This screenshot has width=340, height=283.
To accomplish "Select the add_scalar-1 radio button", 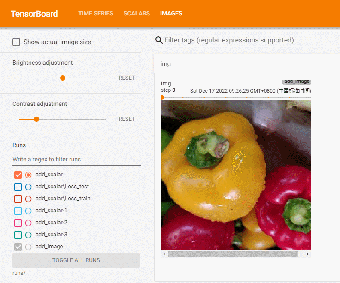I will [28, 211].
